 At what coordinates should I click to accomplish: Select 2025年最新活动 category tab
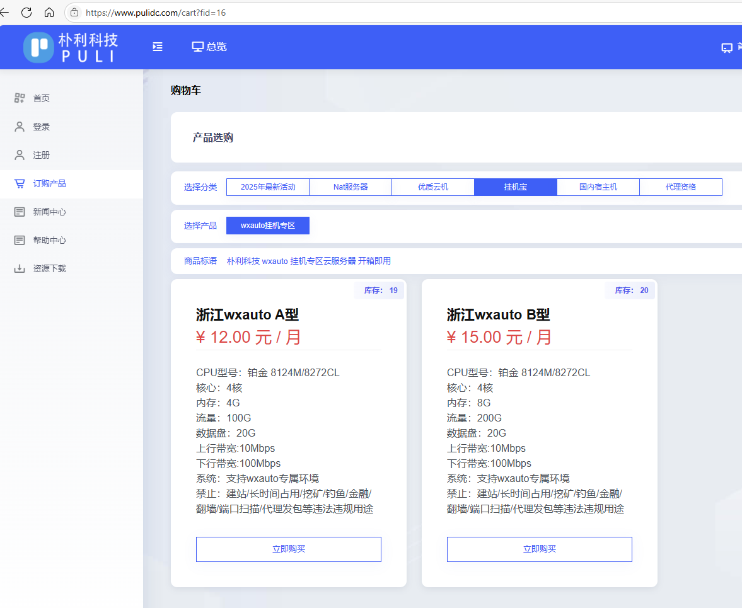tap(268, 186)
